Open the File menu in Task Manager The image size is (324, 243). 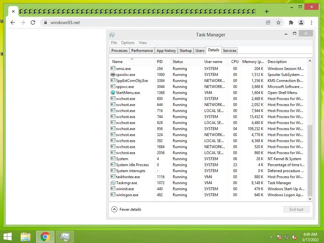114,43
